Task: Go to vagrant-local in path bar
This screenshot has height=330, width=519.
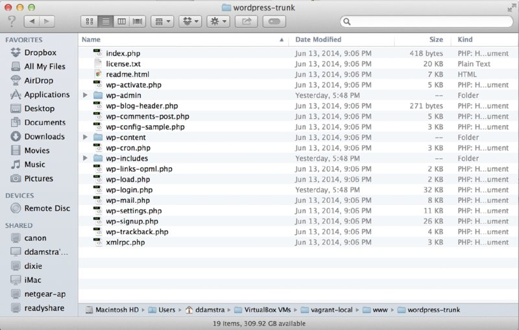Action: pos(327,310)
